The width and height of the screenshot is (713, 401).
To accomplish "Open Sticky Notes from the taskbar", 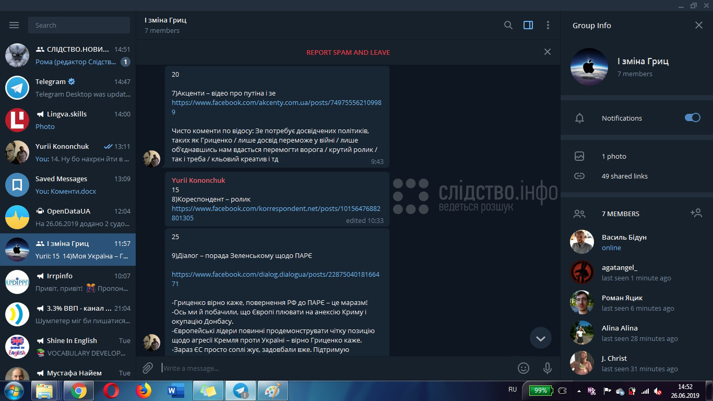I will pyautogui.click(x=208, y=391).
